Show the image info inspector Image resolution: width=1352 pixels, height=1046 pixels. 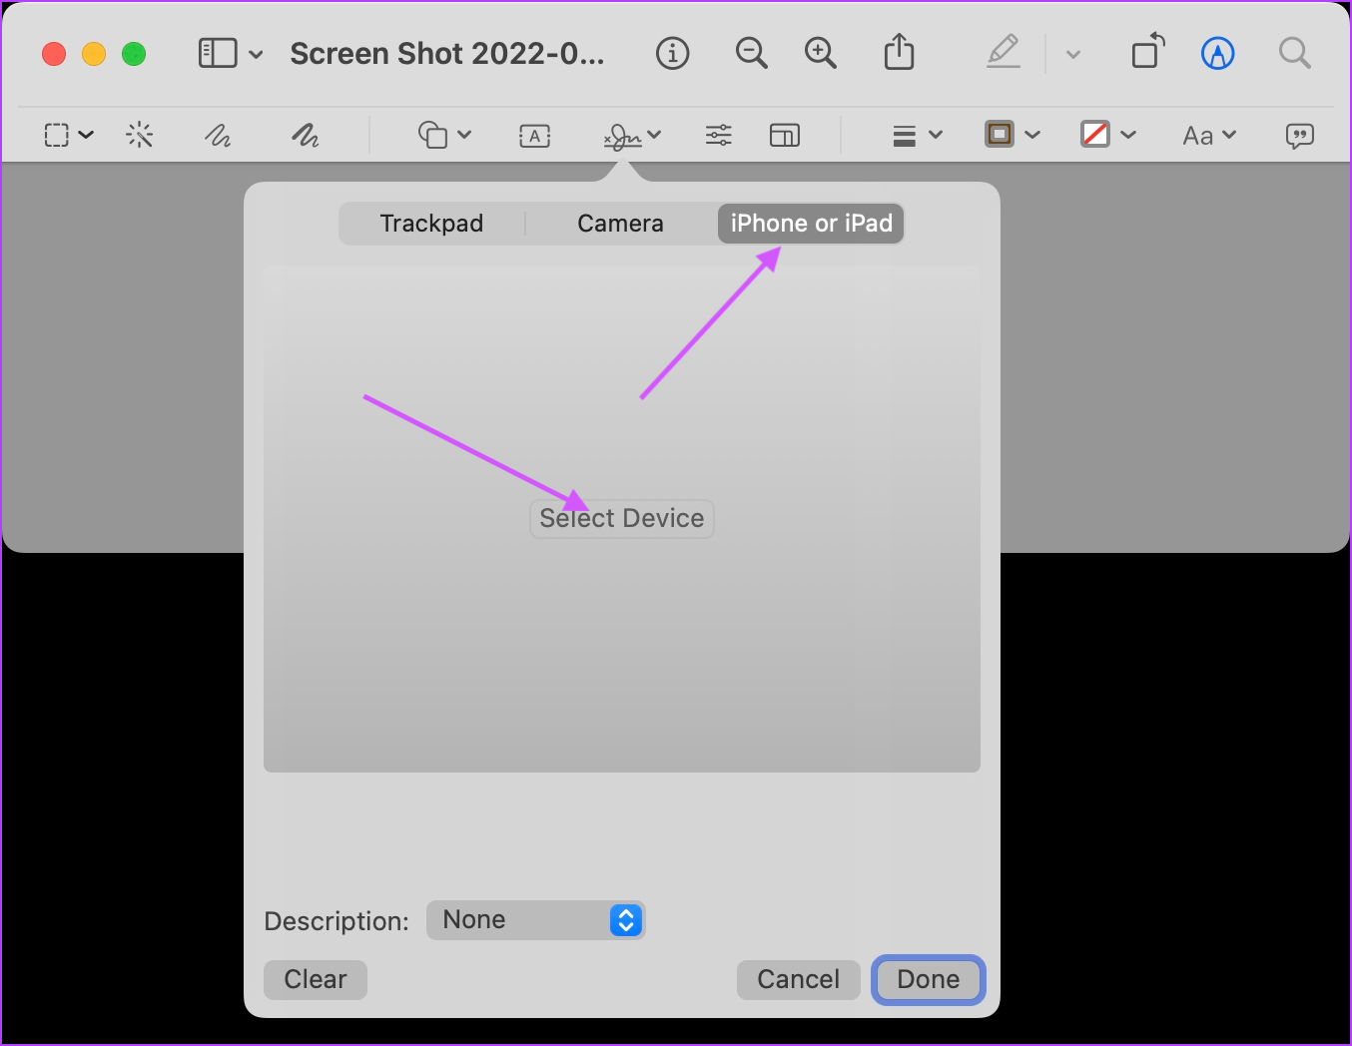pyautogui.click(x=672, y=53)
